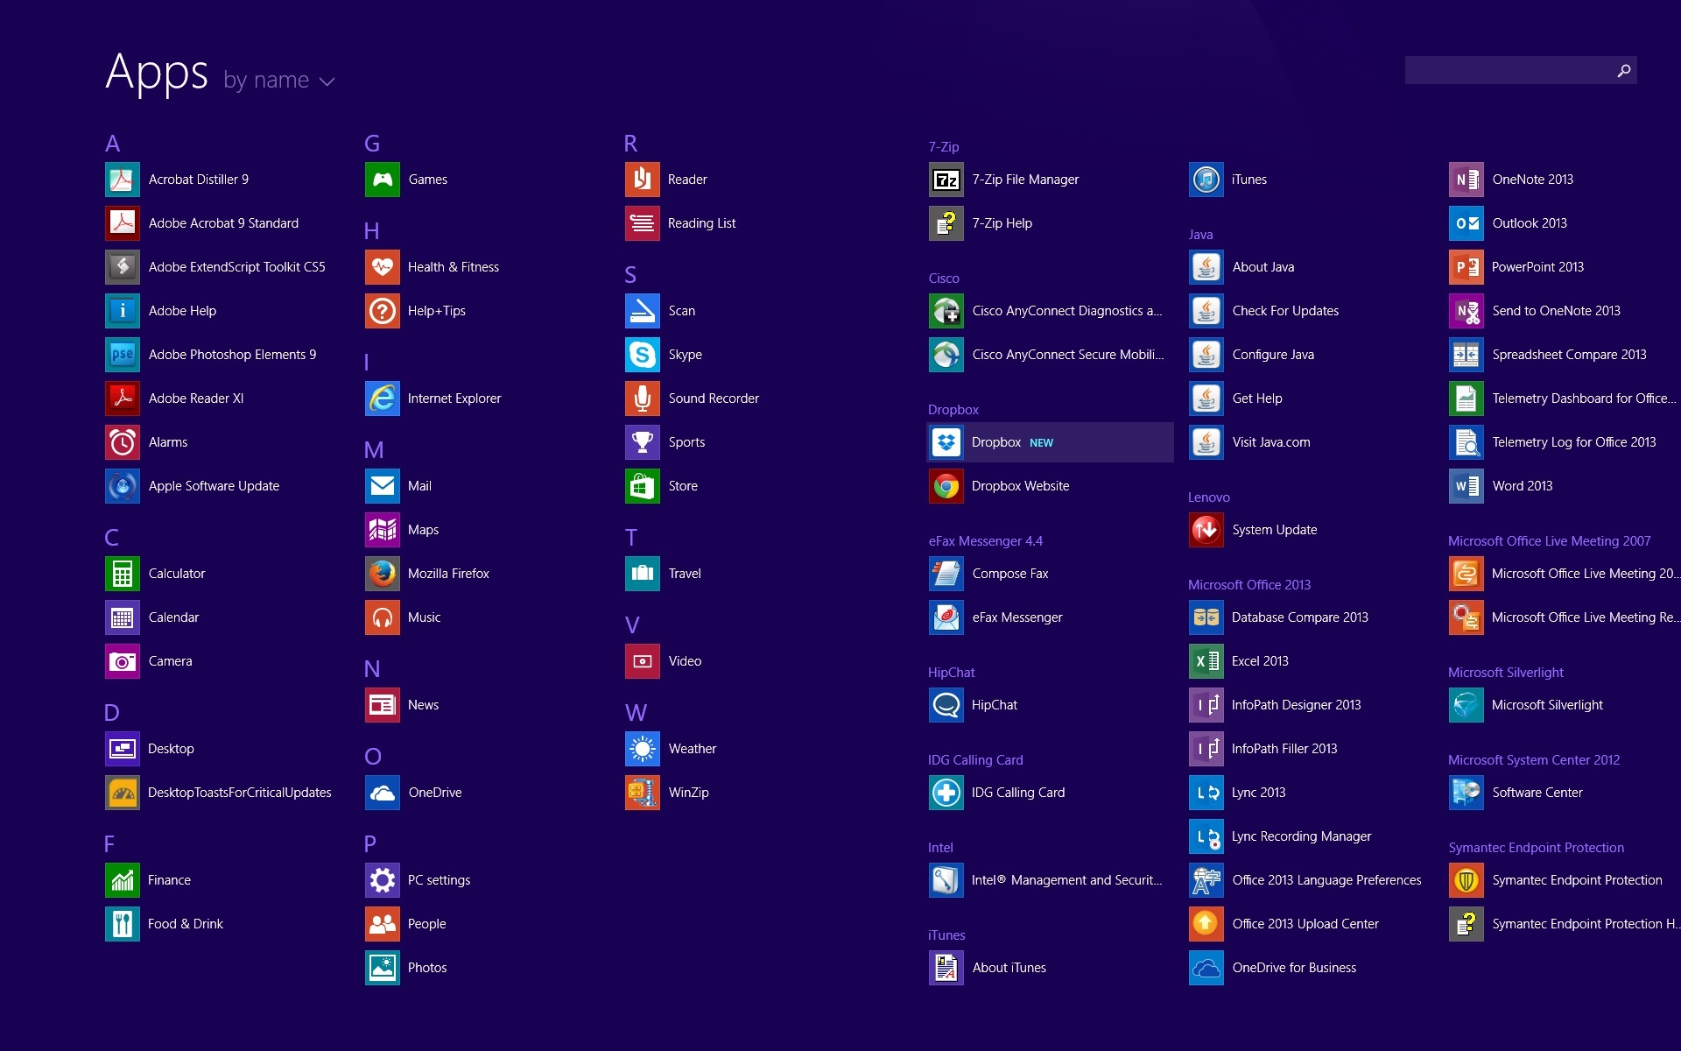Open the People app entry

(406, 924)
